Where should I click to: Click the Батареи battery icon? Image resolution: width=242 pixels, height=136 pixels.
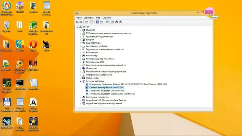point(84,40)
